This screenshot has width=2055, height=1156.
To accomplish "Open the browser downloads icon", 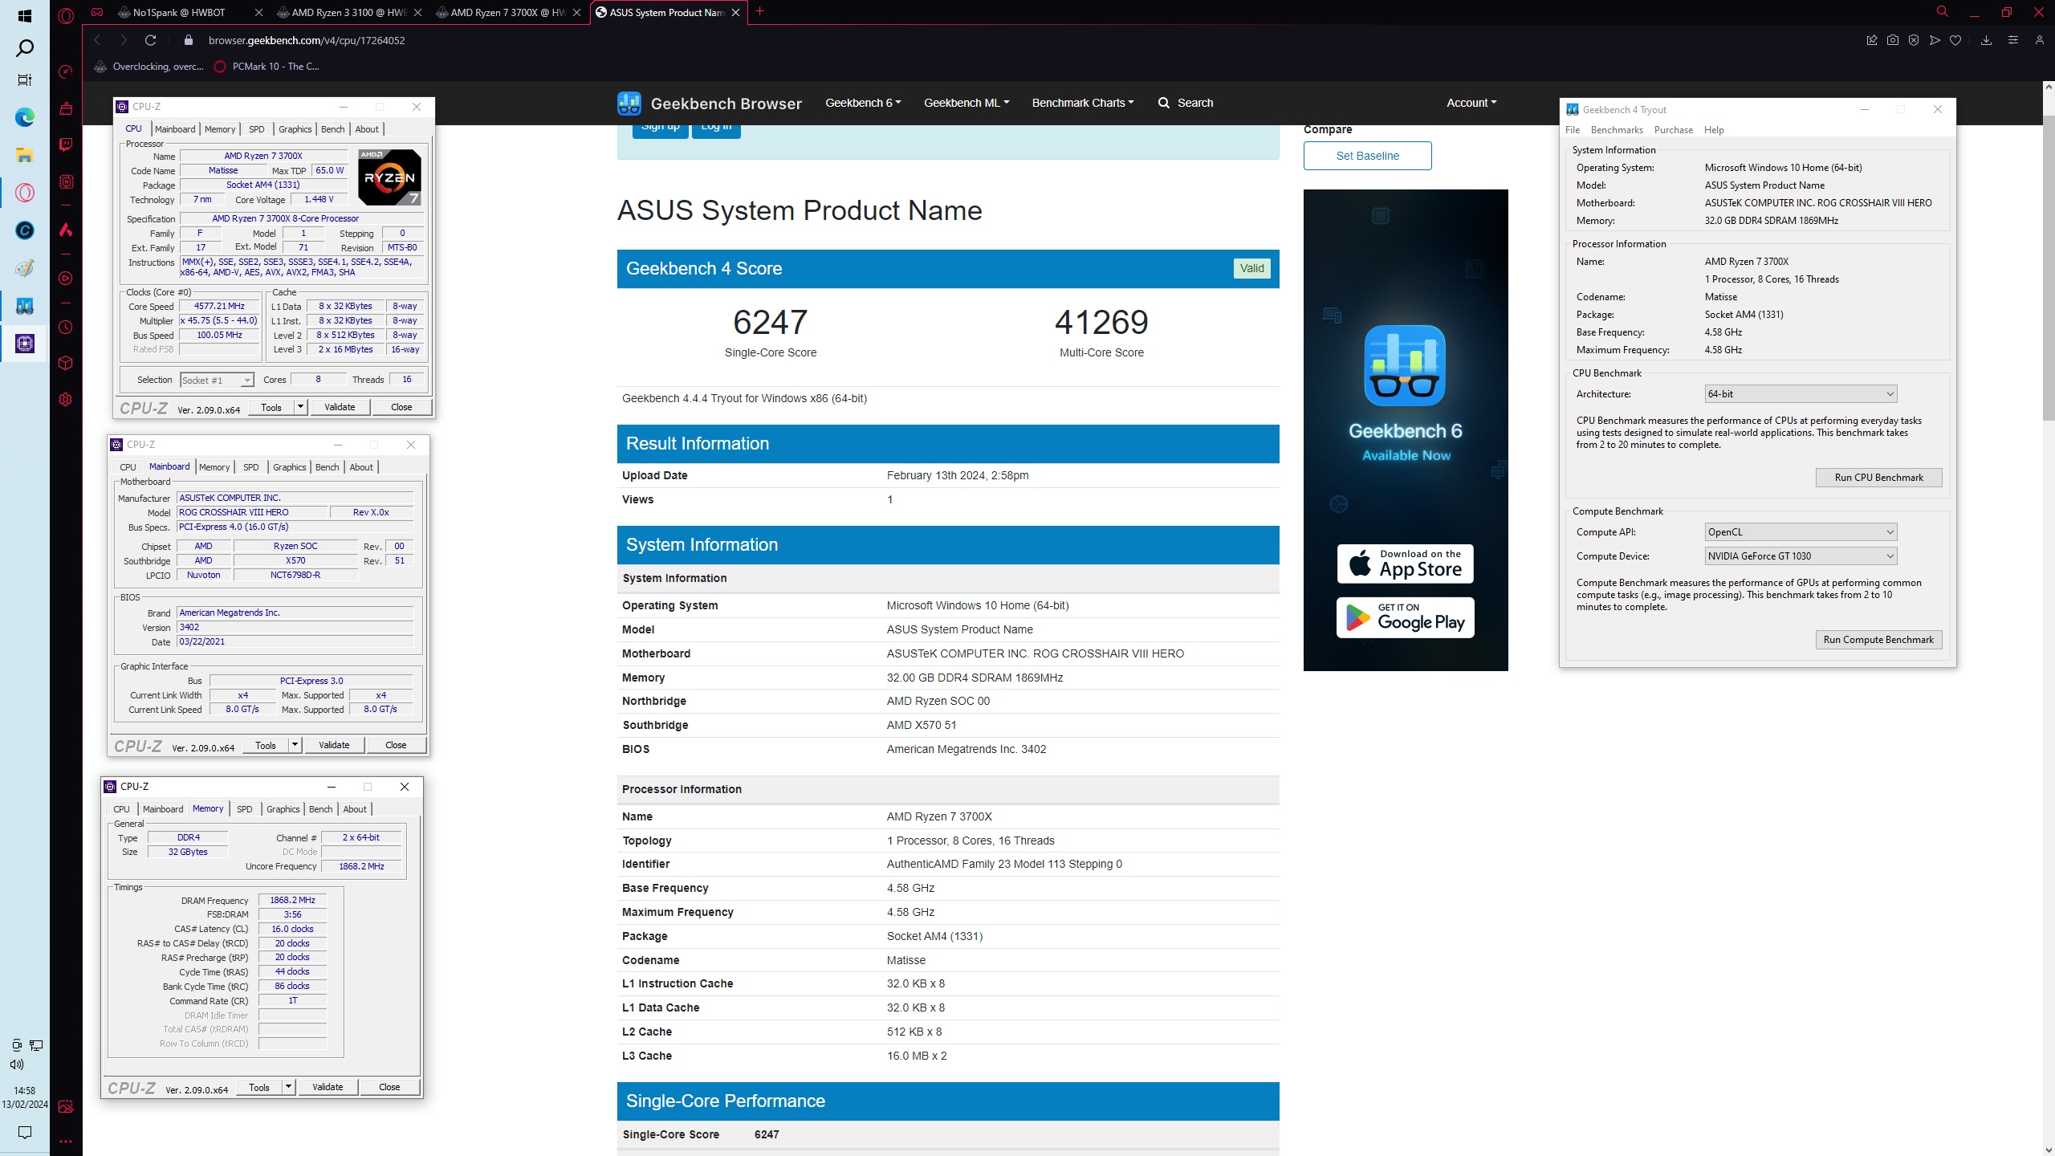I will click(1986, 40).
